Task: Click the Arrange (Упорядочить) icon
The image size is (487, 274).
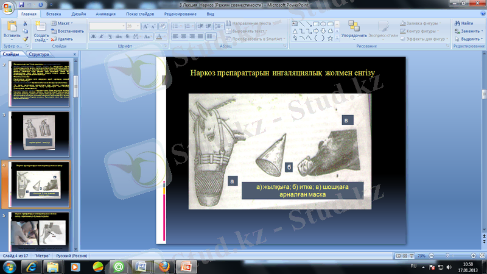Action: point(354,27)
